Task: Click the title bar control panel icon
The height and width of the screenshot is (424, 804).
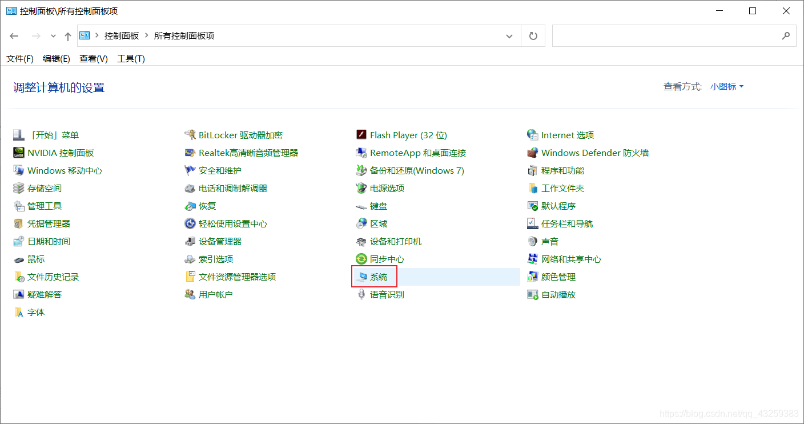Action: point(11,11)
